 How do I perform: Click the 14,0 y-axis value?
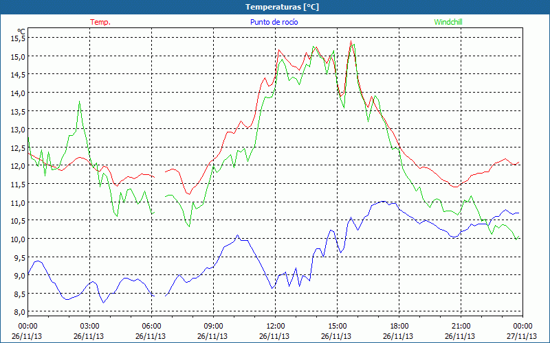coord(19,93)
